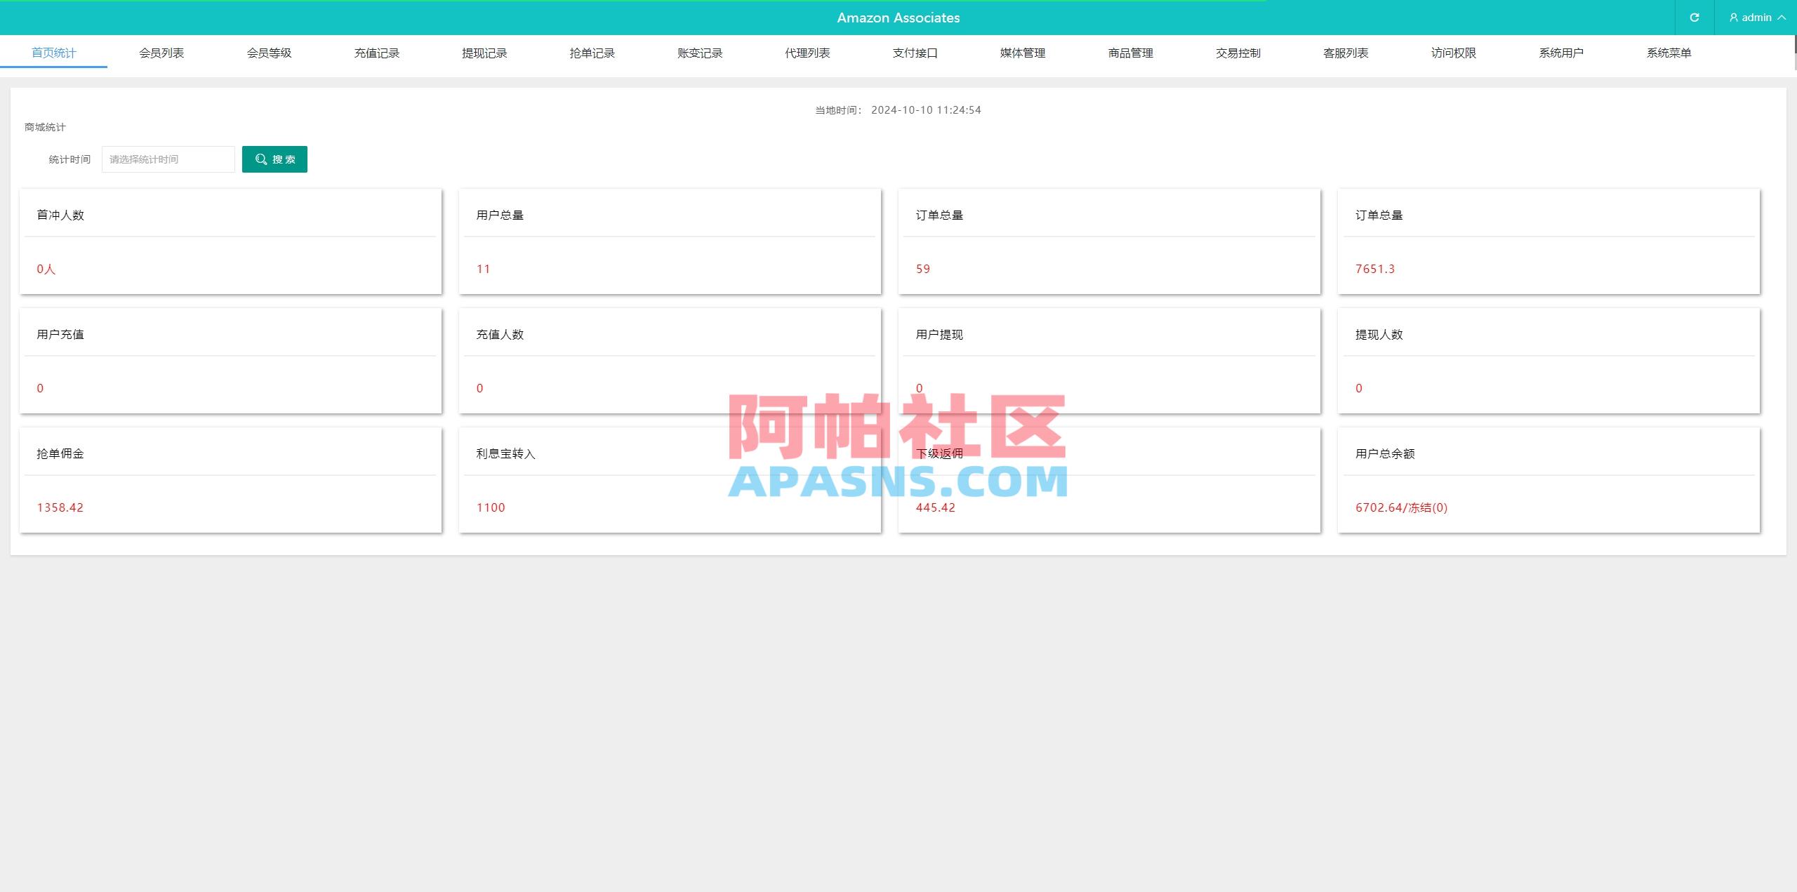Select the 充值记录 menu item
This screenshot has height=892, width=1797.
pos(377,53)
